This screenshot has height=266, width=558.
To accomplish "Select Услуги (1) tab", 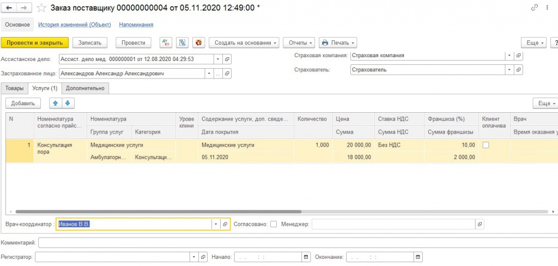I will coord(45,88).
